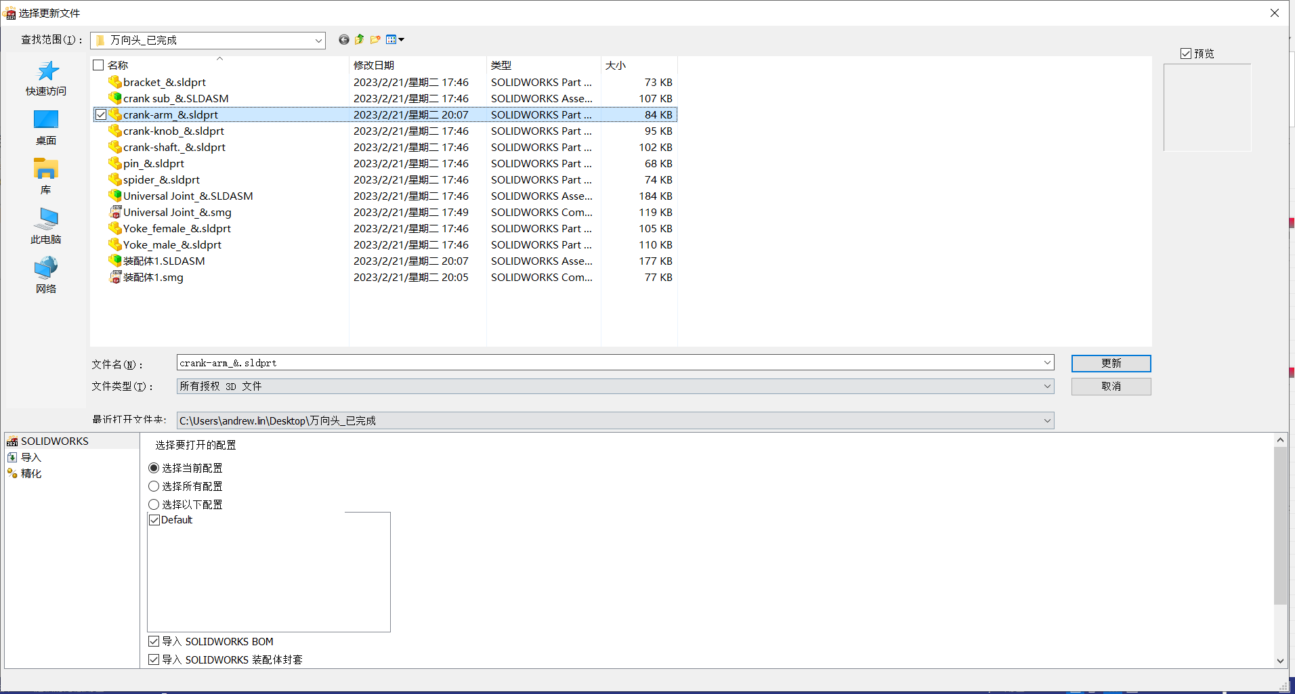Viewport: 1295px width, 694px height.
Task: Toggle the 预览 preview checkbox
Action: [1186, 53]
